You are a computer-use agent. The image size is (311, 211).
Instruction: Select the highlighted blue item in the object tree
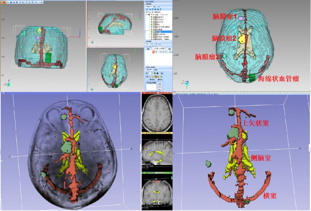click(160, 32)
